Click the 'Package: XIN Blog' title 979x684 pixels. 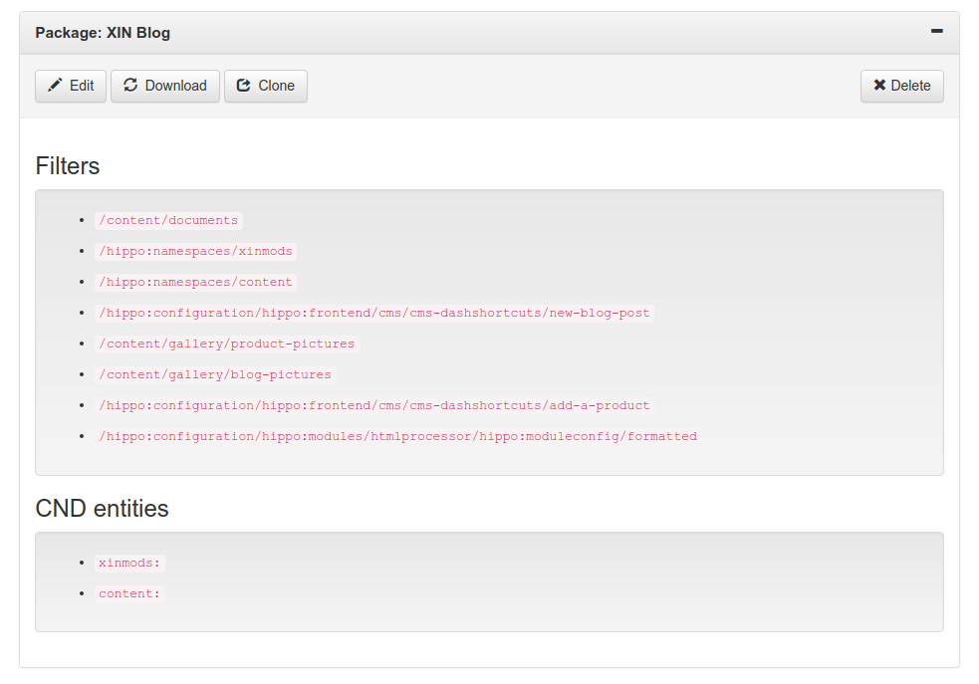[103, 33]
